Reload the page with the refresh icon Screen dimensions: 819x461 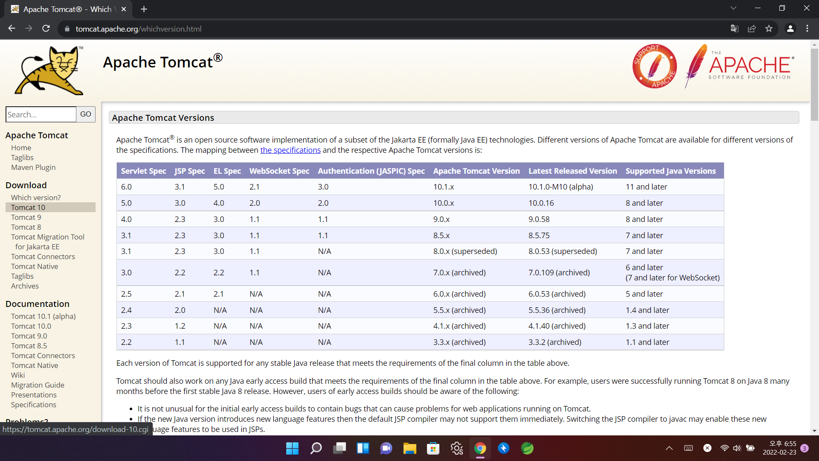coord(46,29)
